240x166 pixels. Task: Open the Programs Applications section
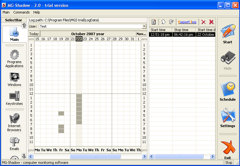(14, 58)
